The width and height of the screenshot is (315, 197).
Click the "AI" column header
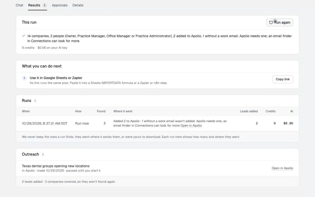point(292,111)
